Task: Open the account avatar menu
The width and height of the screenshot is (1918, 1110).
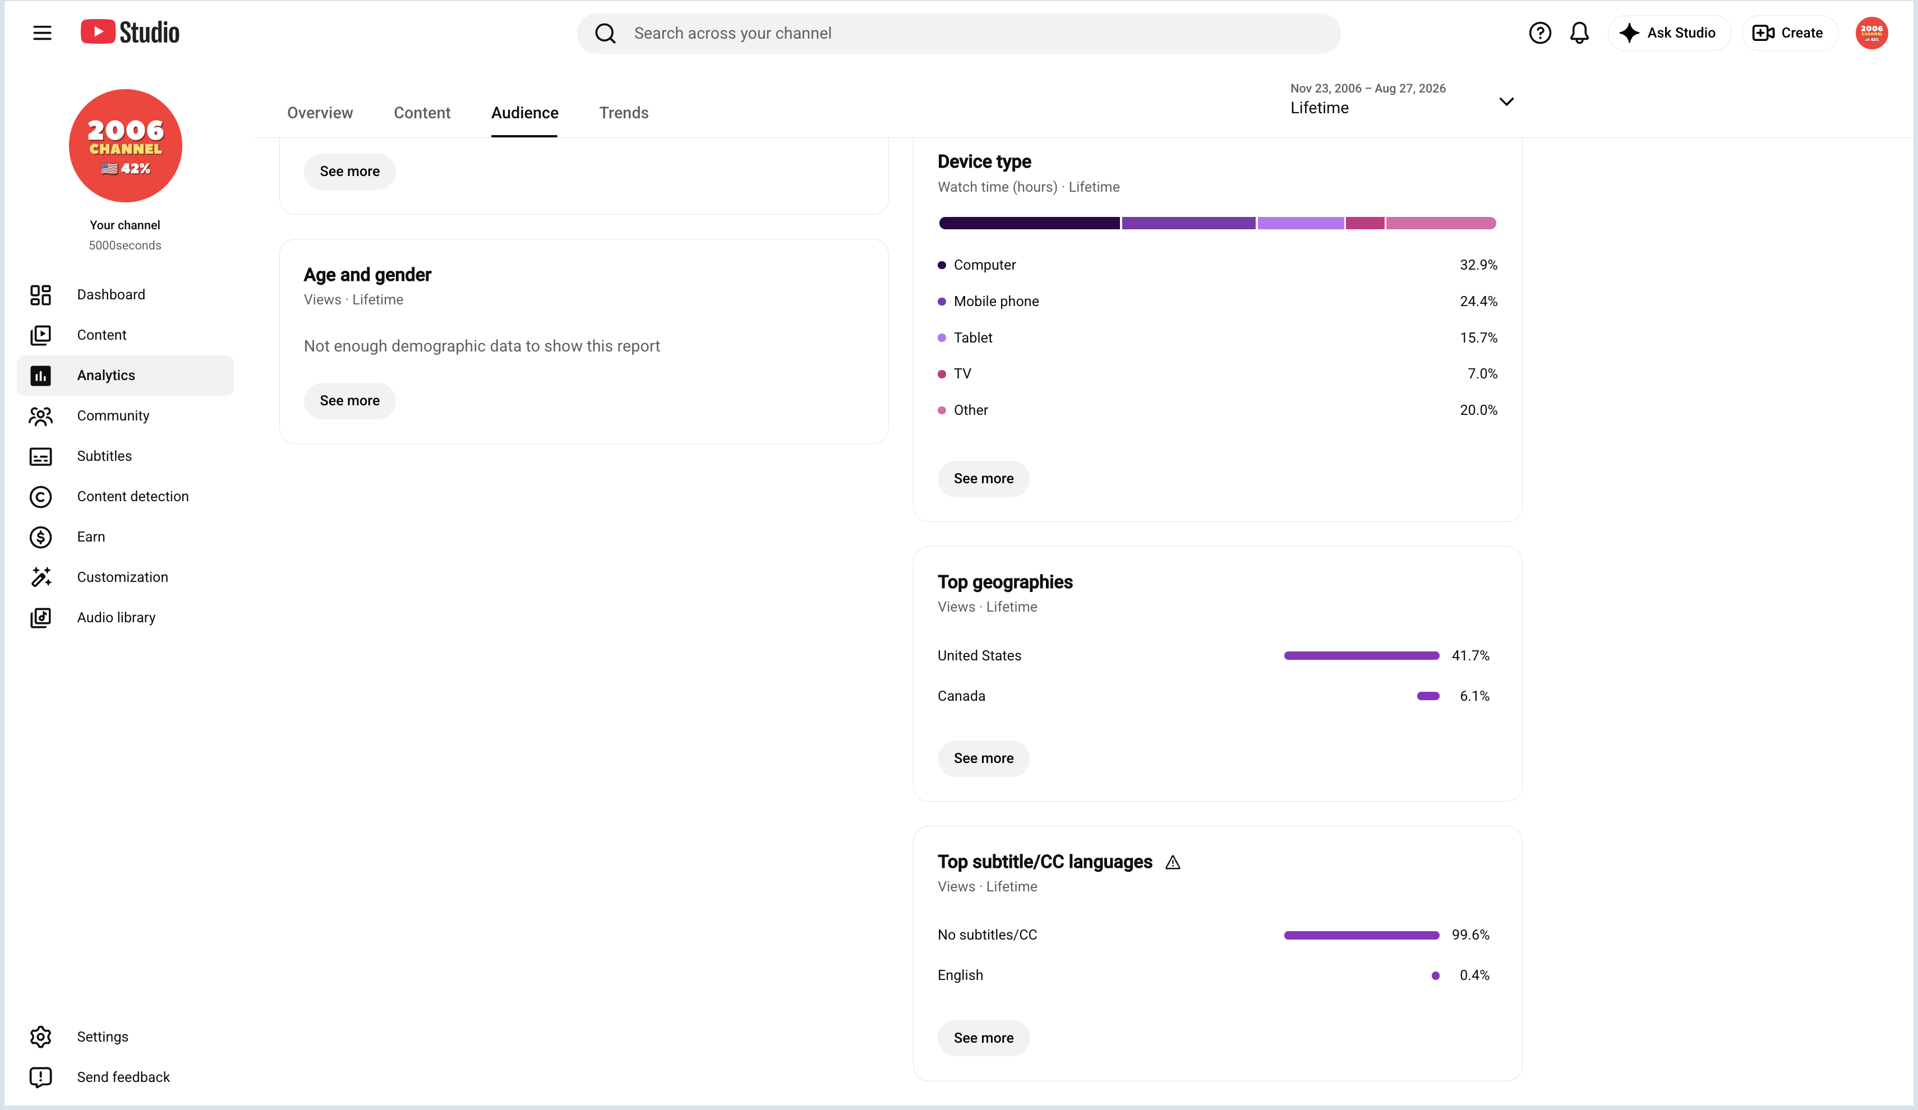Action: pyautogui.click(x=1871, y=33)
